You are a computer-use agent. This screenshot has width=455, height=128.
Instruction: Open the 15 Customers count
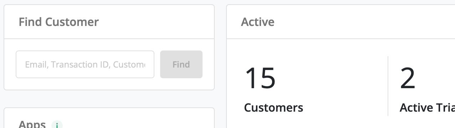pos(260,78)
